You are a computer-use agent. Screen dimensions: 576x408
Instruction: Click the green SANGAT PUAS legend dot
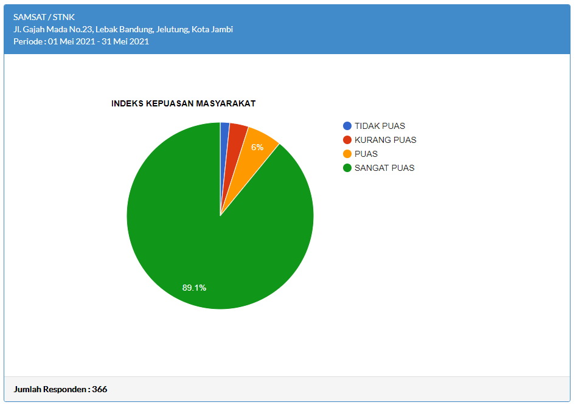coord(347,168)
